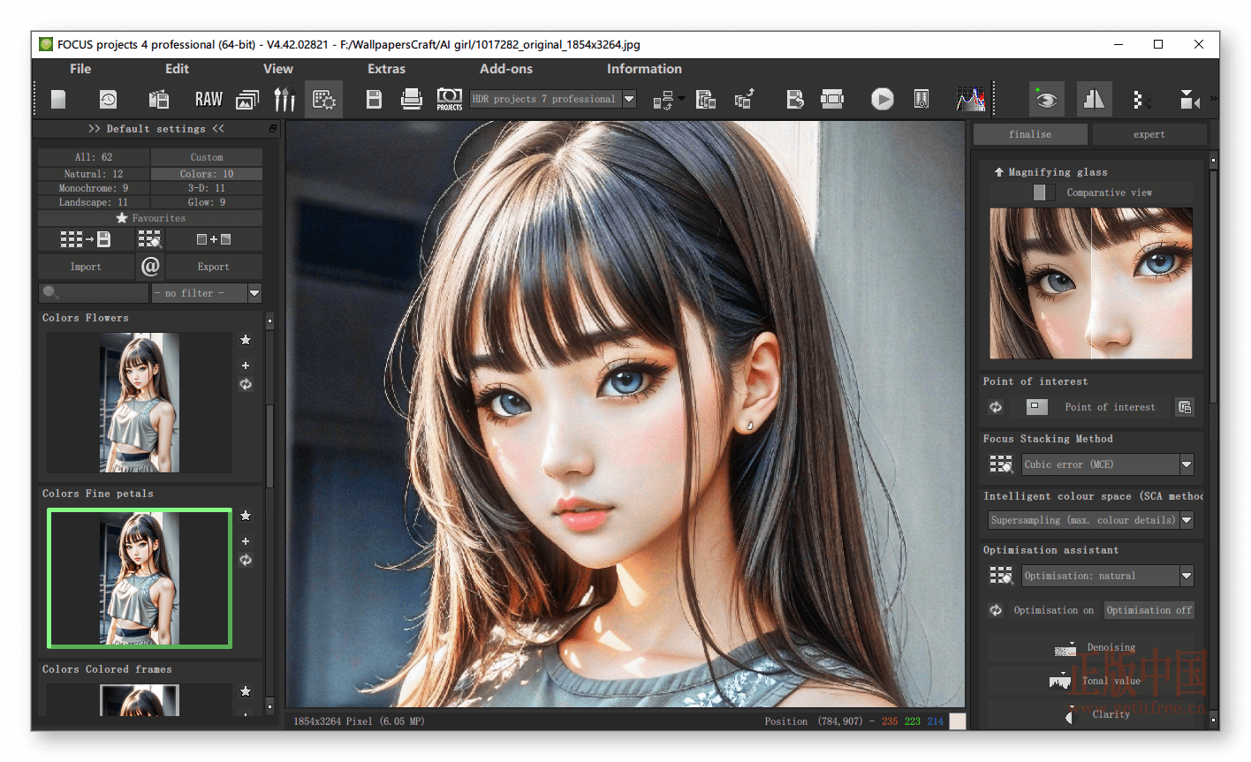Click the RAW module toolbar icon
This screenshot has width=1251, height=762.
pyautogui.click(x=208, y=99)
